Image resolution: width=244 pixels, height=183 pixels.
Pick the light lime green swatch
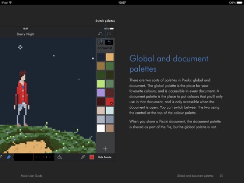pyautogui.click(x=101, y=84)
